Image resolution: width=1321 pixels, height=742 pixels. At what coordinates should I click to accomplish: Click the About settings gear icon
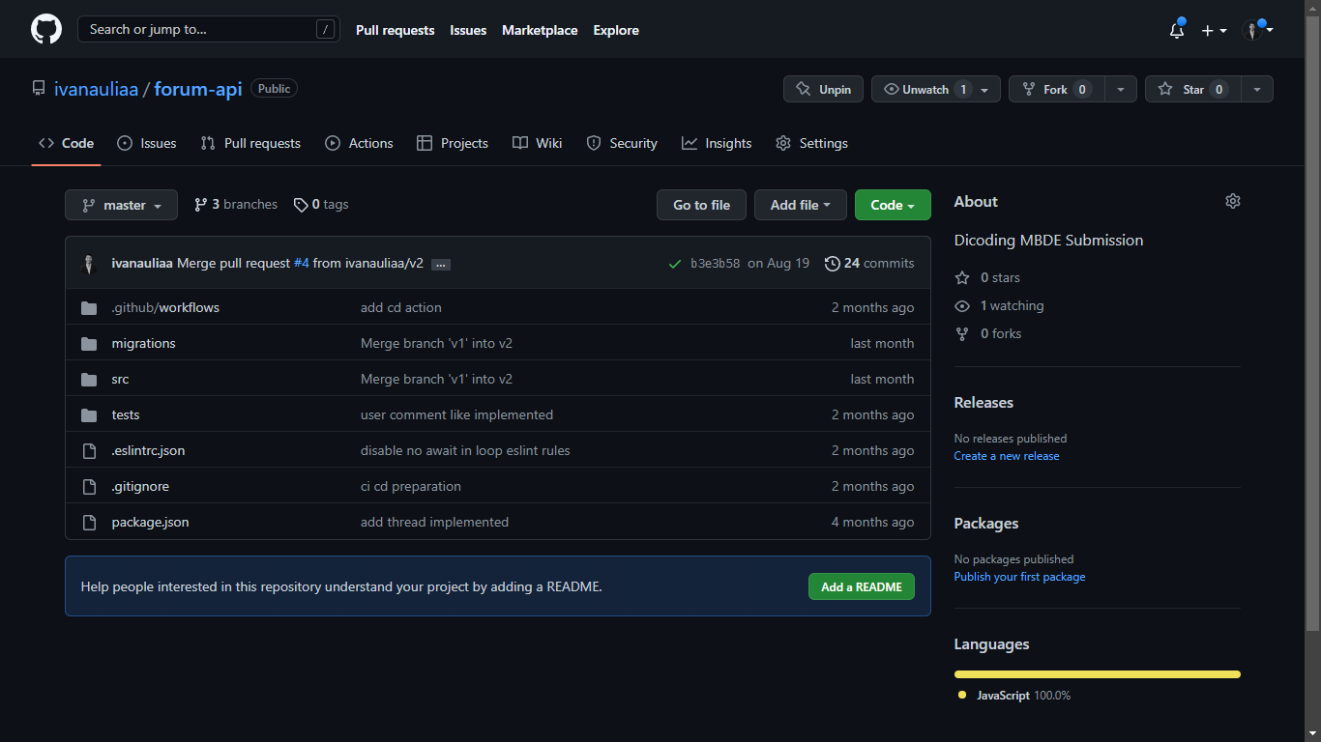(x=1233, y=201)
